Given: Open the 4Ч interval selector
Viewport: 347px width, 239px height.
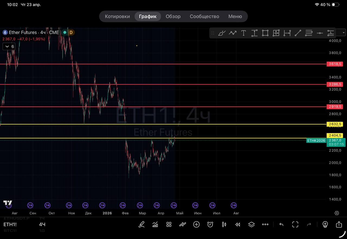Looking at the screenshot, I should pyautogui.click(x=42, y=224).
